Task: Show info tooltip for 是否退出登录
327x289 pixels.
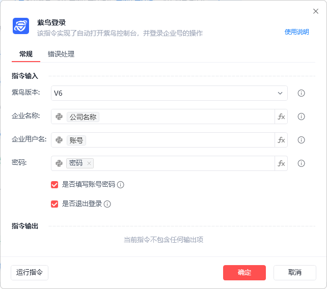Action: point(107,204)
